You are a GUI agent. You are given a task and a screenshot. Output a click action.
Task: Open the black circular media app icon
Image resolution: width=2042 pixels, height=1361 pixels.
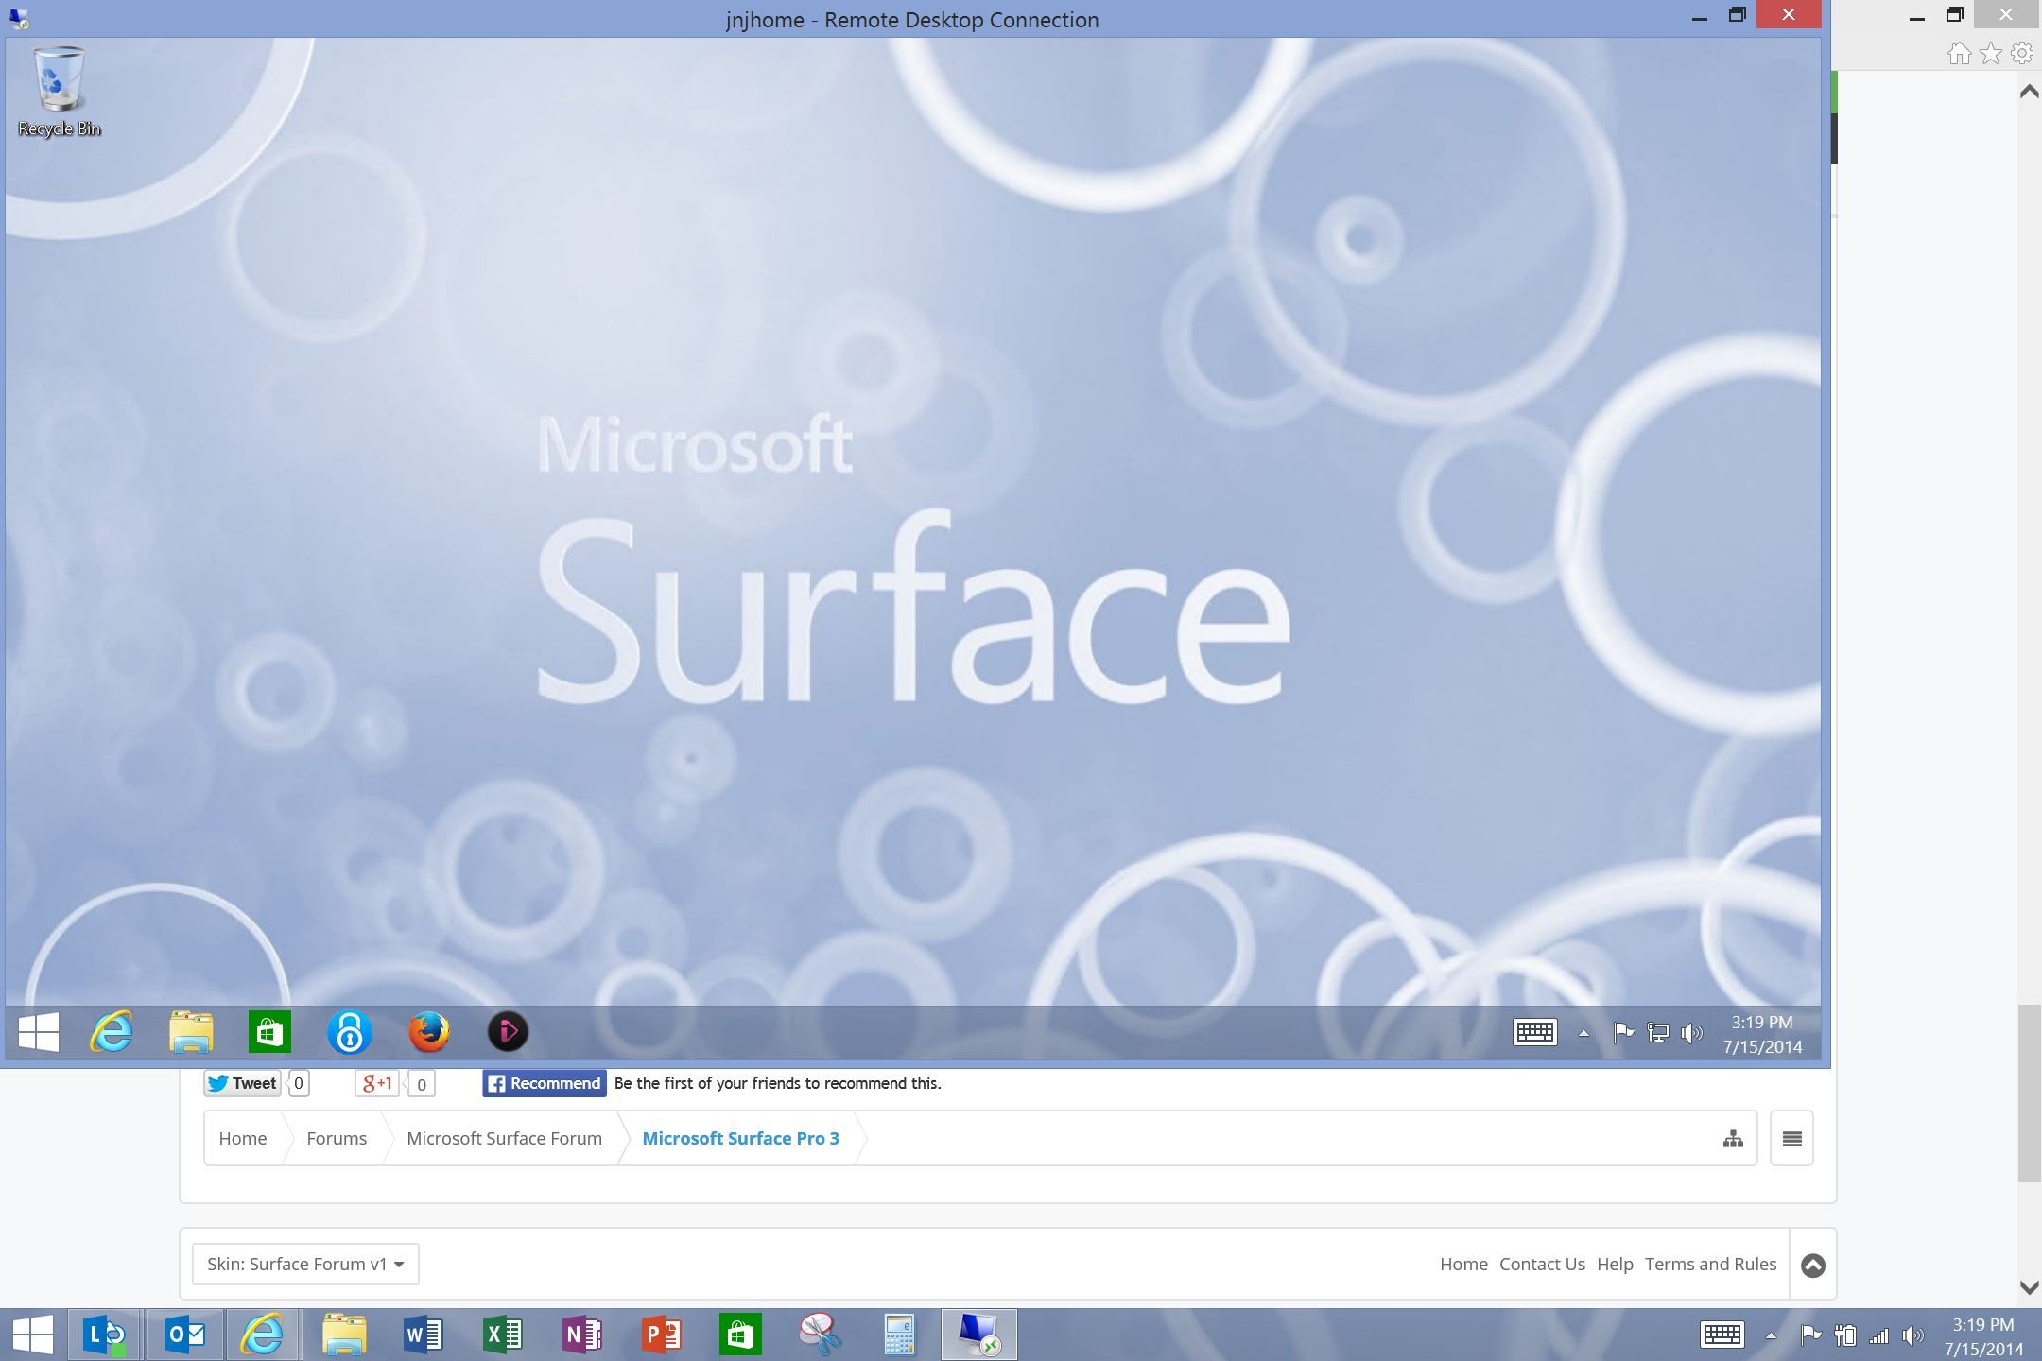click(508, 1032)
